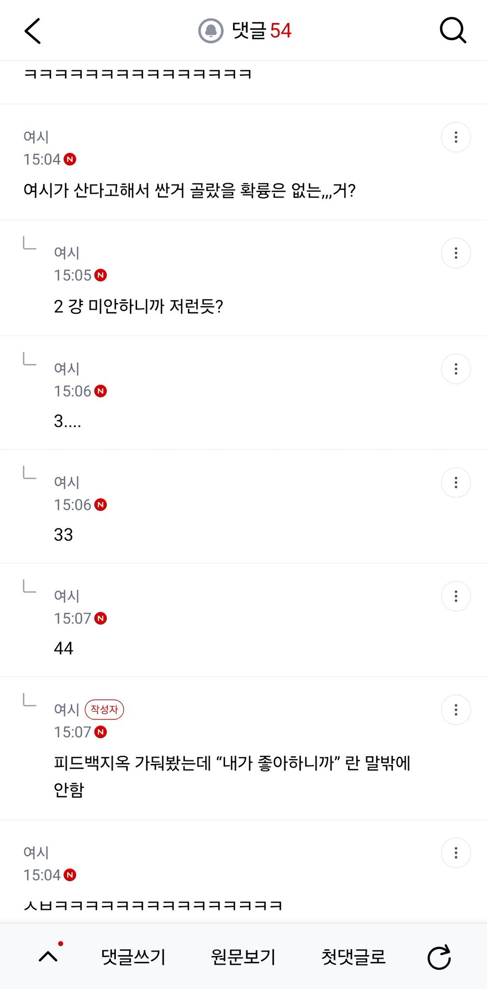Tap the red N icon beside 15:05
The width and height of the screenshot is (487, 989).
coord(100,275)
